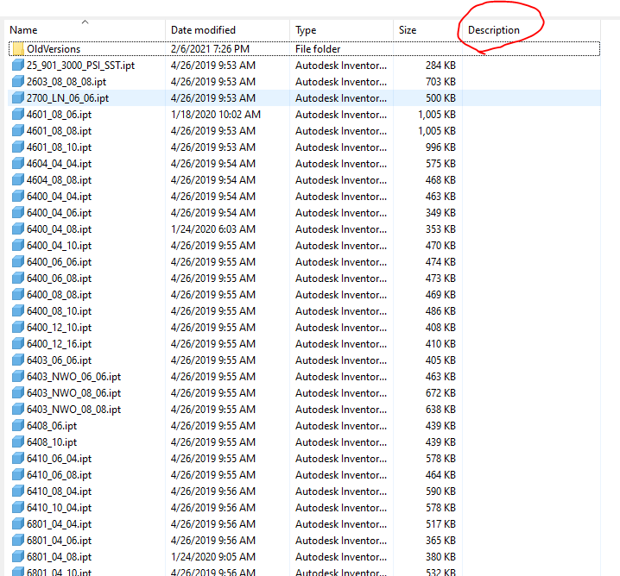
Task: Click the 590 KB size value
Action: [x=440, y=491]
